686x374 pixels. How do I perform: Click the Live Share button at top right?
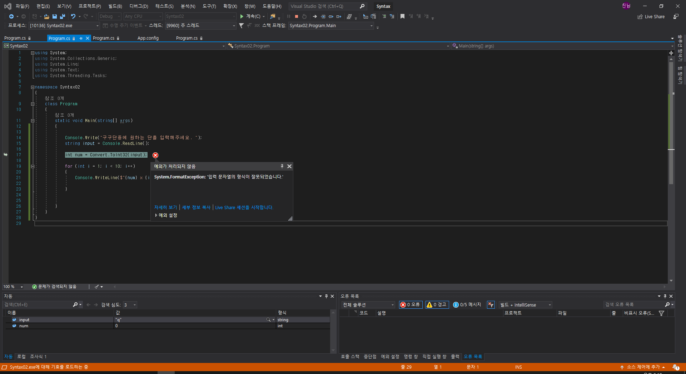click(x=651, y=16)
